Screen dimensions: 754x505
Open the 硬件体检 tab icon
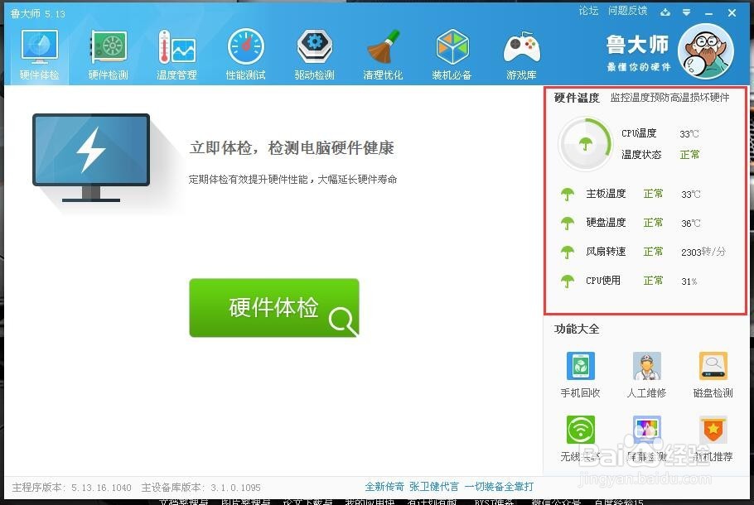coord(40,47)
